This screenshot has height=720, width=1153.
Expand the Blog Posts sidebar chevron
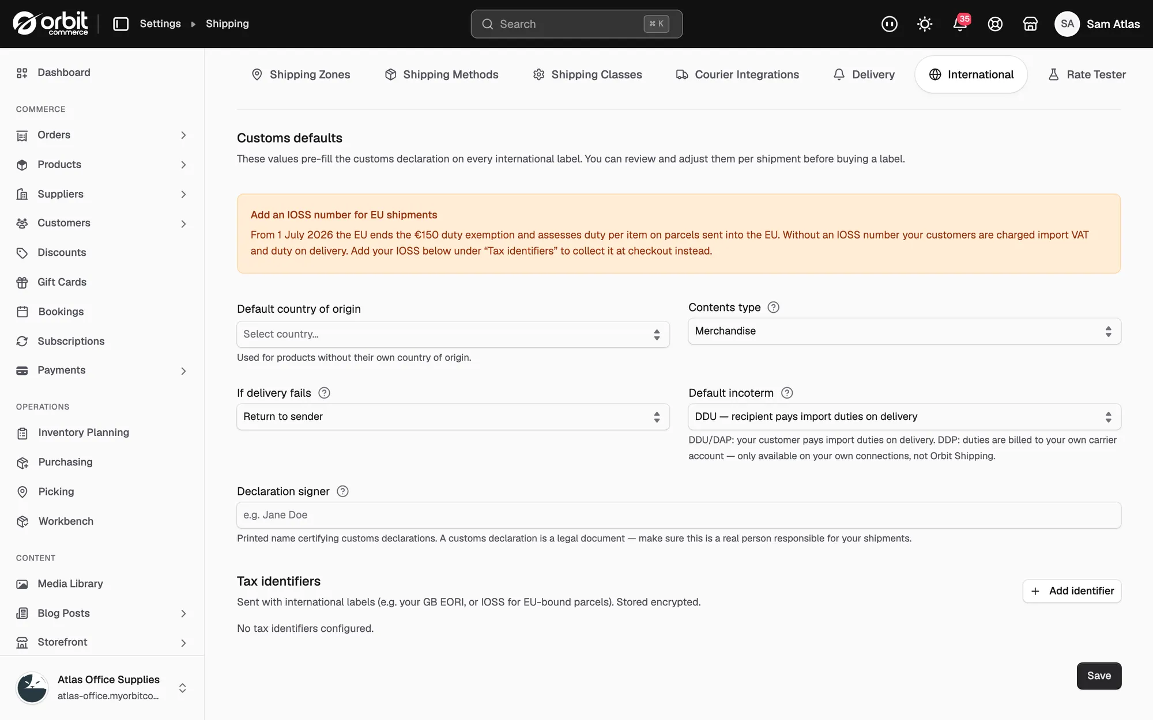(183, 613)
